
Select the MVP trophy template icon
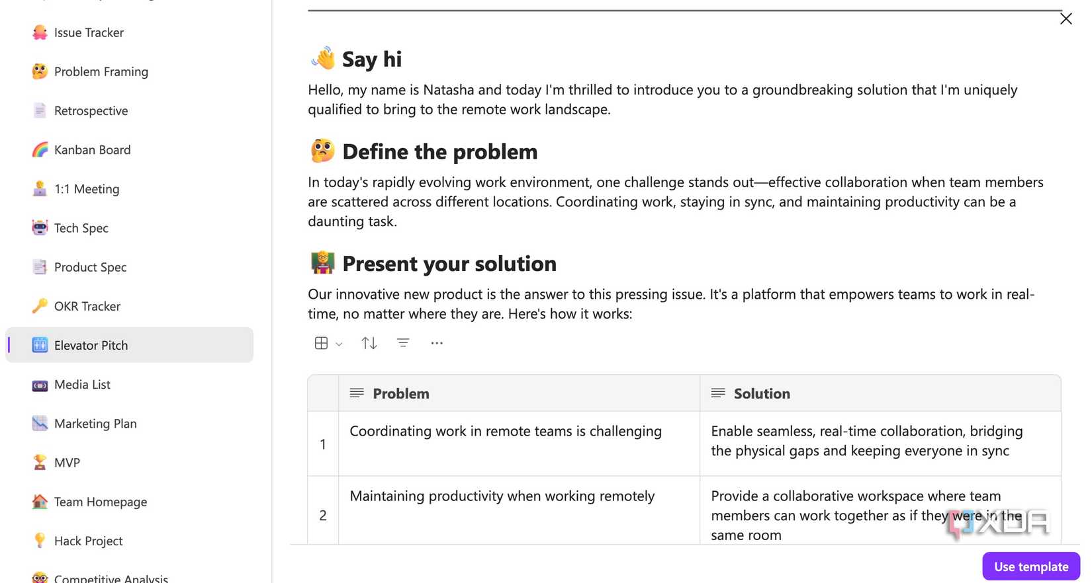click(40, 462)
